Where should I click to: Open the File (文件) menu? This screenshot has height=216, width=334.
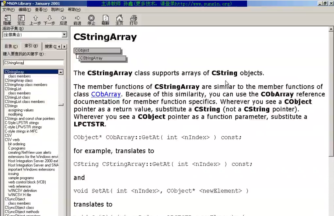(8, 10)
